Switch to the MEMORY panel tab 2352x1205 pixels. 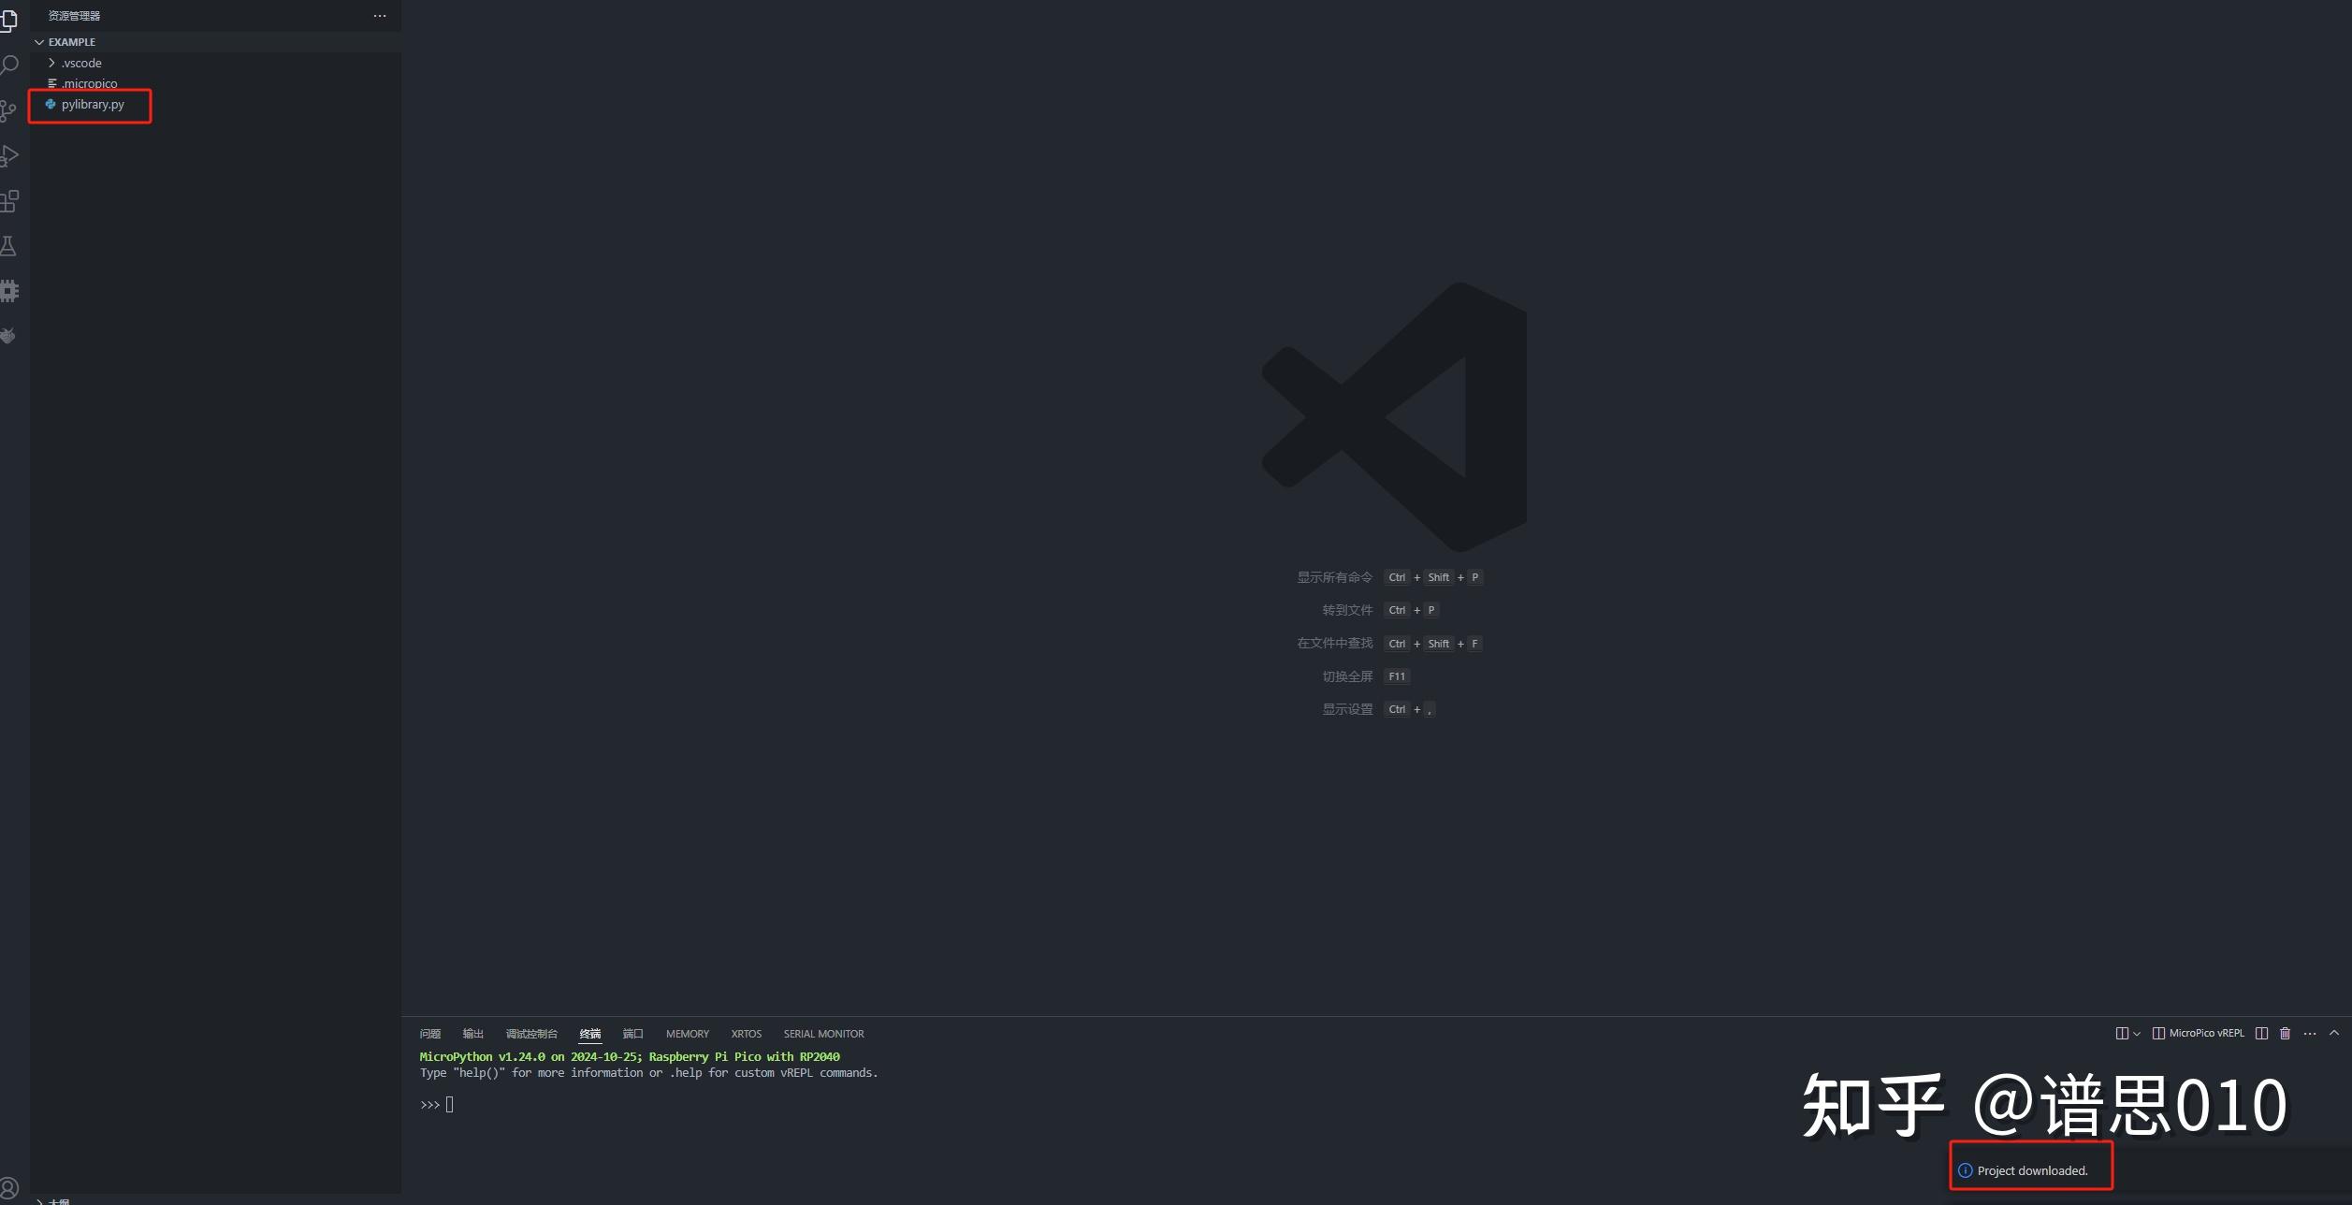[688, 1033]
